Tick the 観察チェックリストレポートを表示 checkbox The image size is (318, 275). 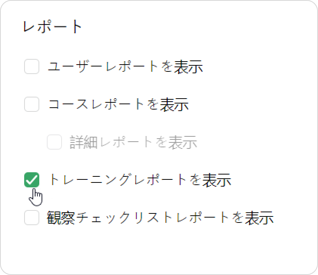(32, 218)
